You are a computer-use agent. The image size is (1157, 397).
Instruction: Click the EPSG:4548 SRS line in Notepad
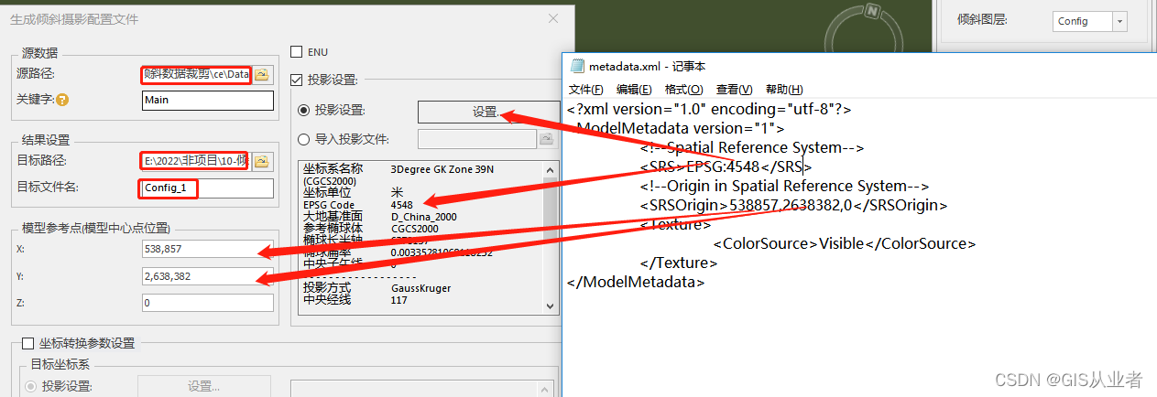[726, 166]
